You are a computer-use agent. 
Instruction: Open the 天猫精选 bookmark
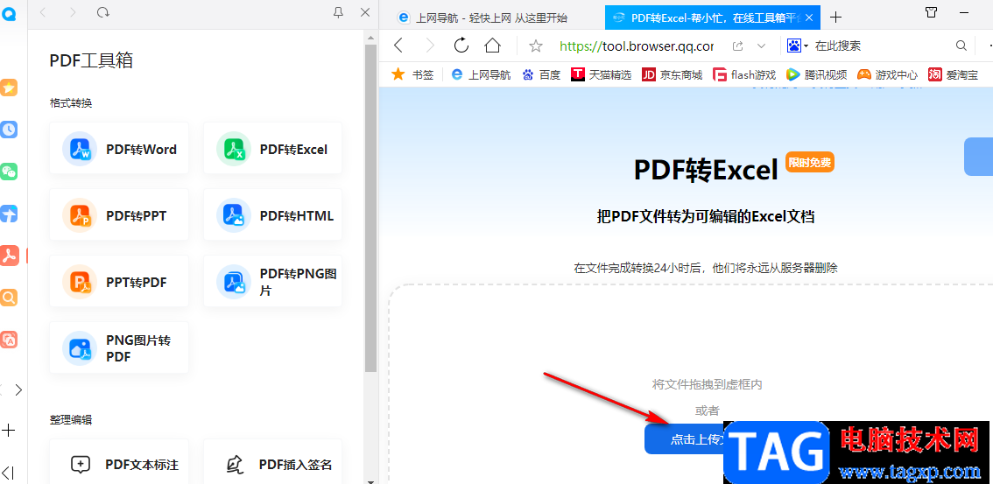tap(602, 74)
